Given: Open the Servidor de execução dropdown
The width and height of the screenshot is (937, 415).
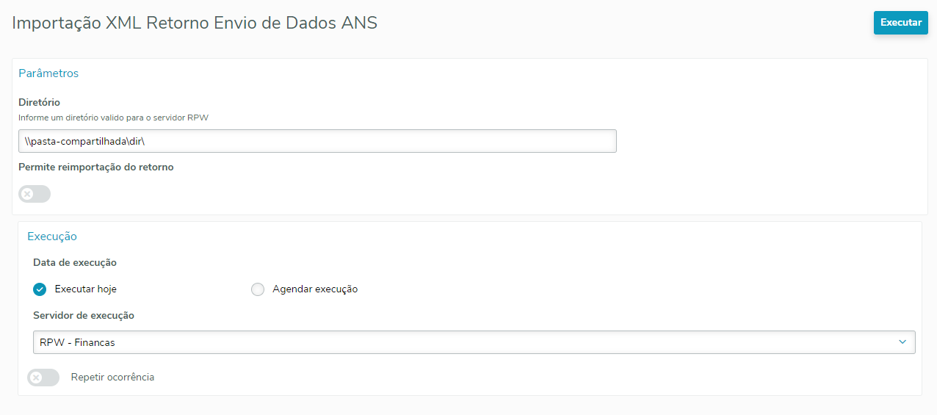Looking at the screenshot, I should click(x=474, y=342).
